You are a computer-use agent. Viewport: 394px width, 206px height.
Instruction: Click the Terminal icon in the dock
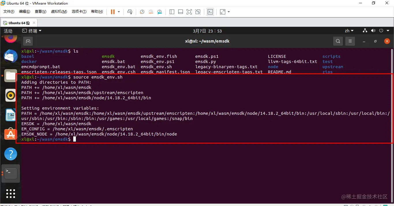[x=11, y=173]
